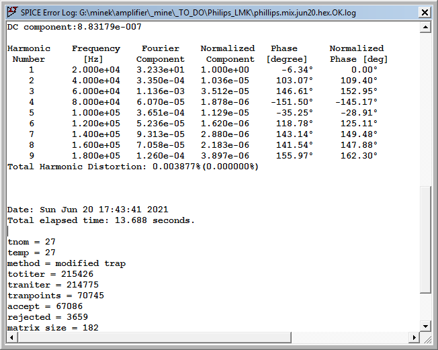Click normalized phase 162.30°
The image size is (438, 350).
tap(359, 156)
